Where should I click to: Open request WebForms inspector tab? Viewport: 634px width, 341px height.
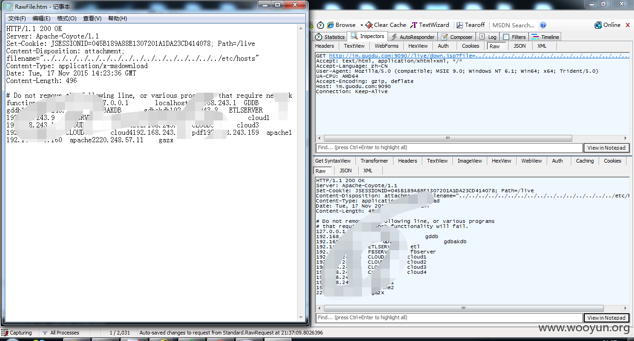tap(387, 46)
